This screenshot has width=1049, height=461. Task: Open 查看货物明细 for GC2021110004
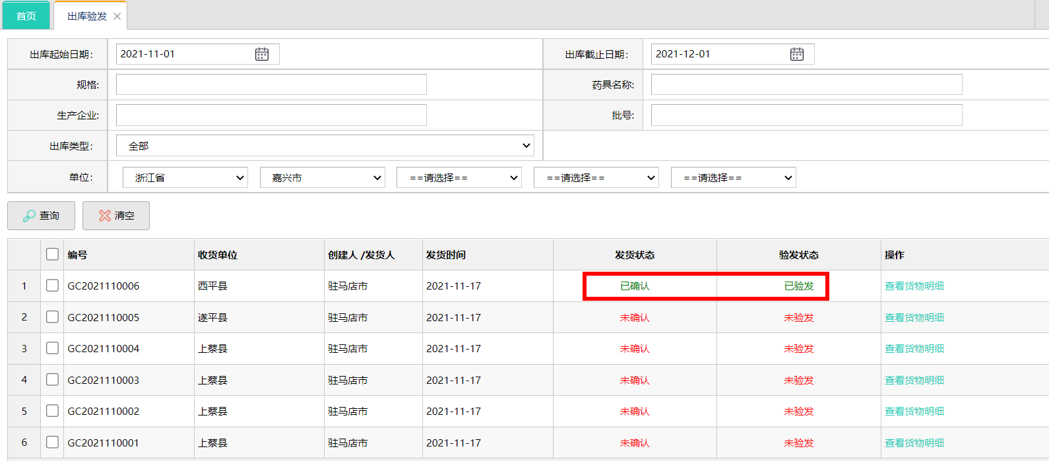tap(914, 348)
